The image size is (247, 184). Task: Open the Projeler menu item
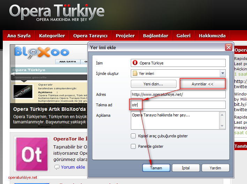pyautogui.click(x=125, y=36)
